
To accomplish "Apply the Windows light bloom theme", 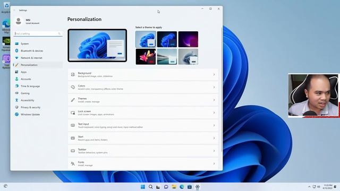I will 146,39.
